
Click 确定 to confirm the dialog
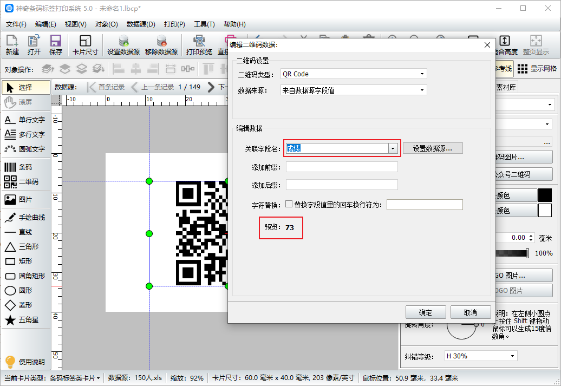coord(426,313)
